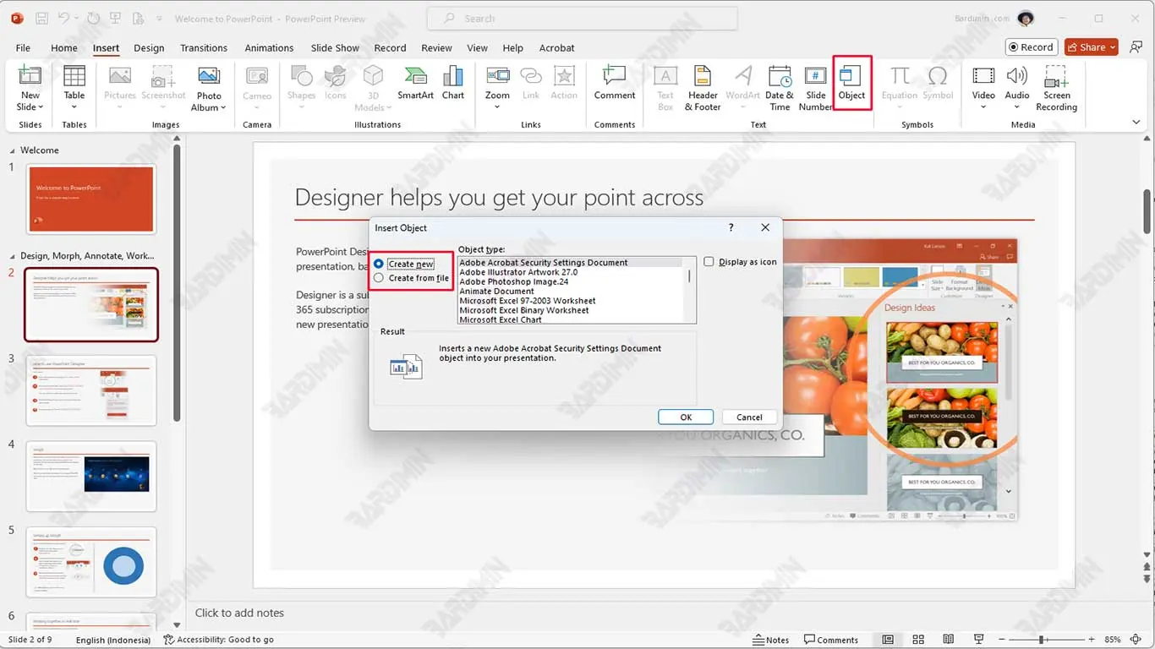Cancel the Insert Object dialog
1155x649 pixels.
[749, 417]
